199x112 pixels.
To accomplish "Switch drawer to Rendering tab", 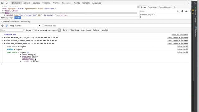I will [x=25, y=21].
